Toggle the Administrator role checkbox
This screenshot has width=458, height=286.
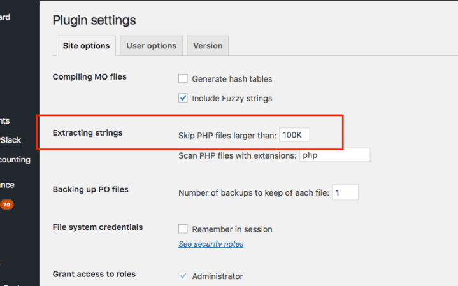(183, 276)
